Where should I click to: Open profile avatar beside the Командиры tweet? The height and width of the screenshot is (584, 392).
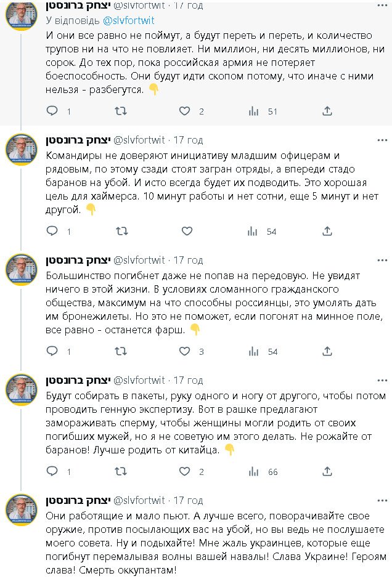click(x=22, y=150)
